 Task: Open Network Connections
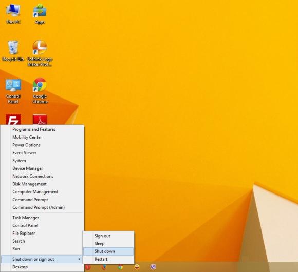[x=42, y=176]
